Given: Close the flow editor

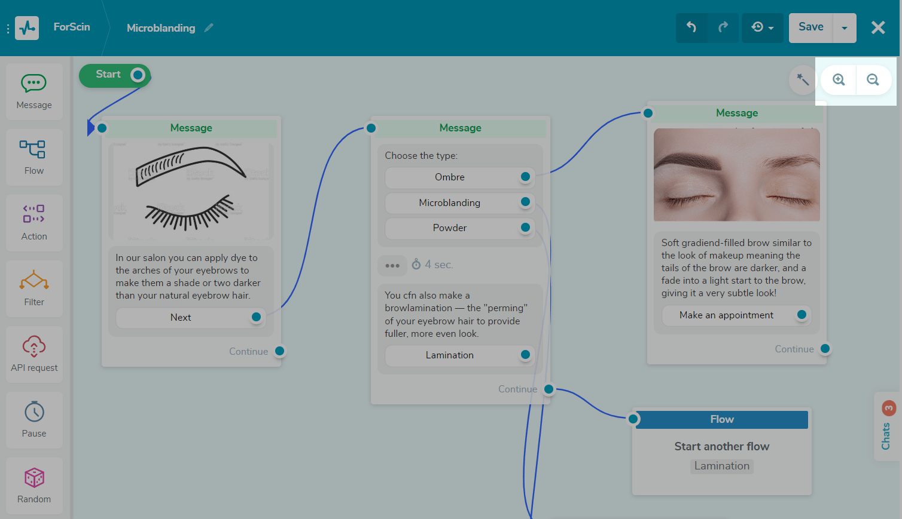Looking at the screenshot, I should [878, 27].
